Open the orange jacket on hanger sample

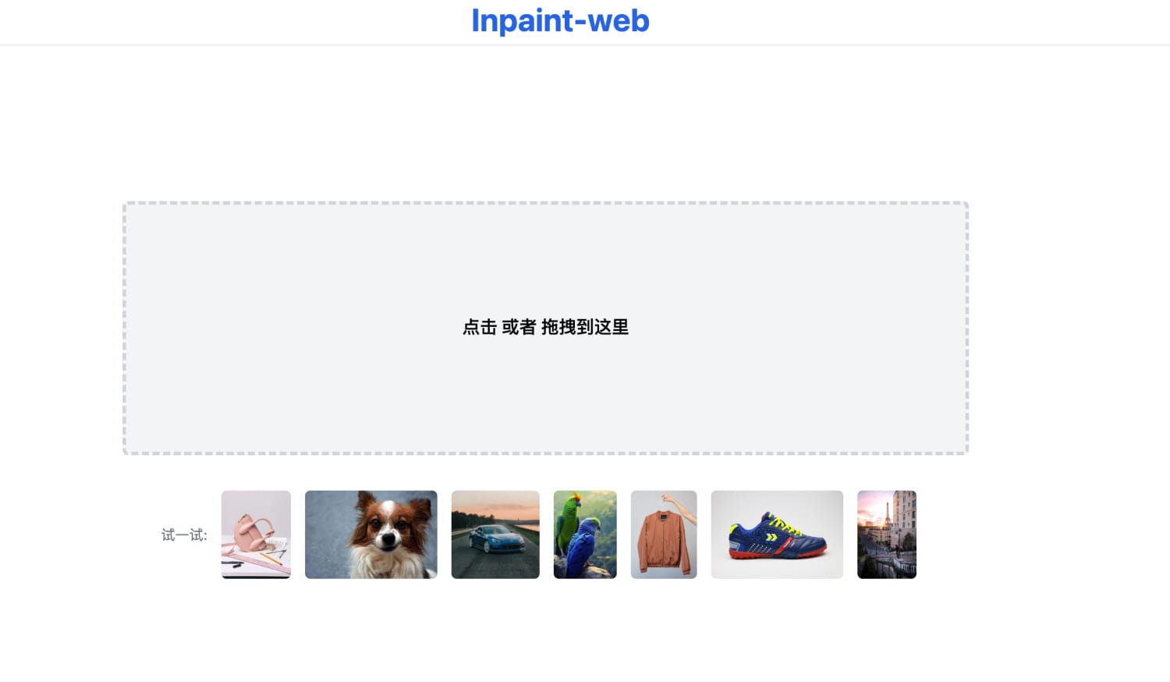[x=664, y=535]
